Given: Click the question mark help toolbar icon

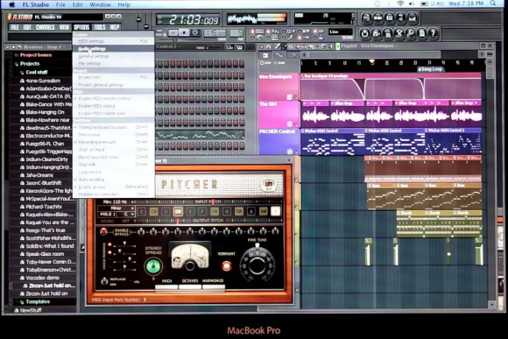Looking at the screenshot, I should pyautogui.click(x=434, y=33).
